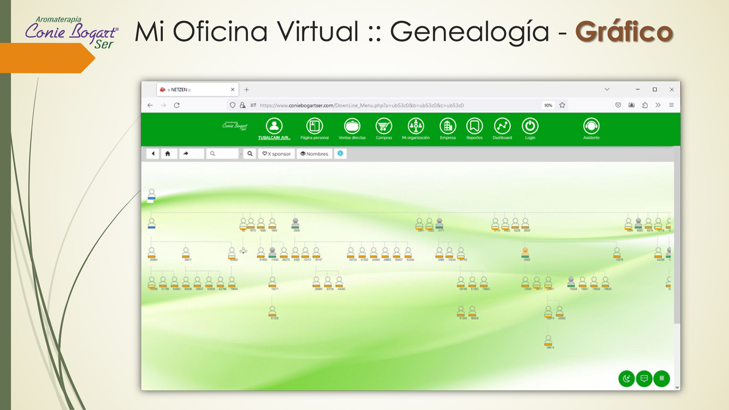Select gray member node 75838
This screenshot has height=410, width=729.
tap(571, 283)
